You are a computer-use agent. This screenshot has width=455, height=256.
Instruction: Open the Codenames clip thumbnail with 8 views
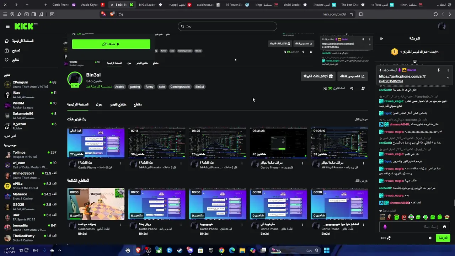(96, 204)
